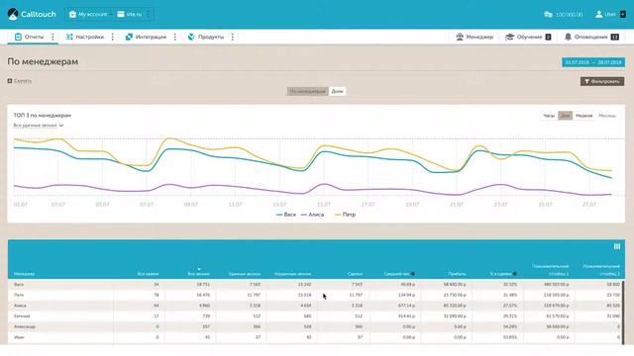Toggle the Вася series in legend
The height and width of the screenshot is (356, 634).
pyautogui.click(x=286, y=215)
